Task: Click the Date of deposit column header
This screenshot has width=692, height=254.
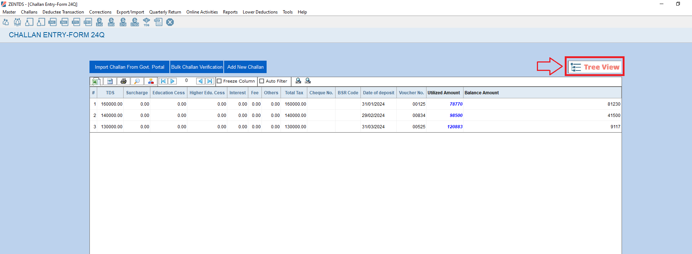Action: 378,93
